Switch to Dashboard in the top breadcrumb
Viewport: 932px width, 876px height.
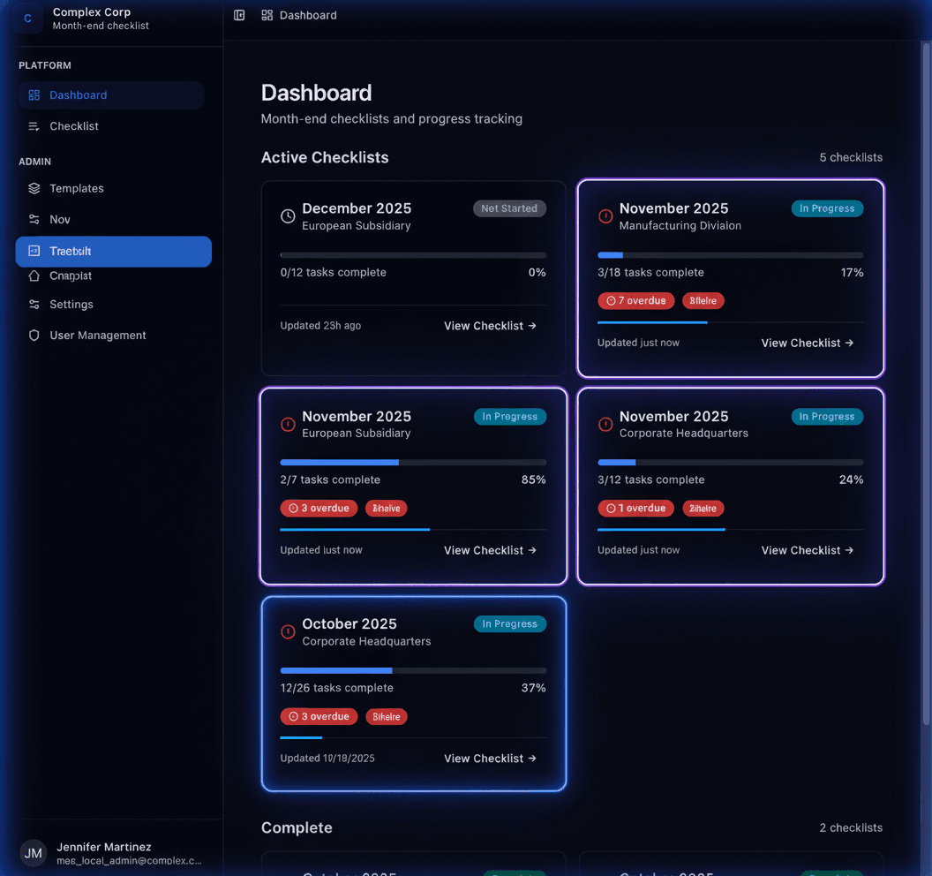pyautogui.click(x=307, y=15)
